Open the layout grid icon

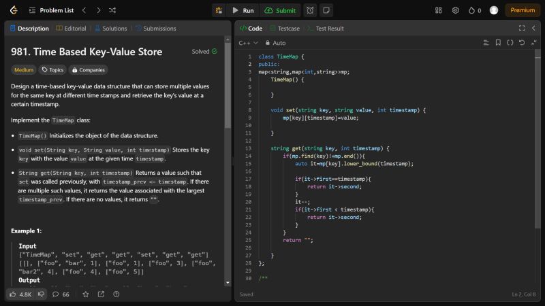point(439,10)
